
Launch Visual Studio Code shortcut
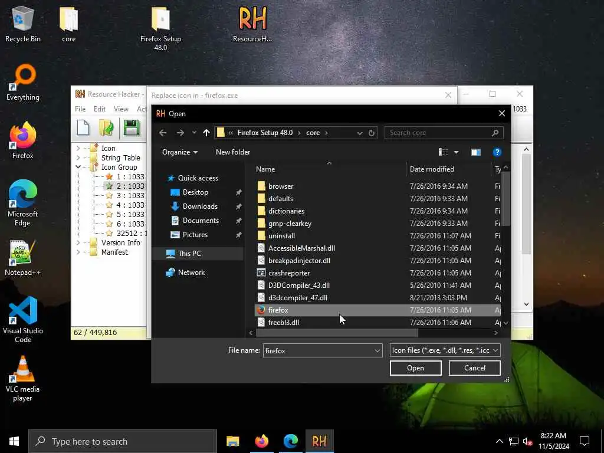pyautogui.click(x=23, y=320)
